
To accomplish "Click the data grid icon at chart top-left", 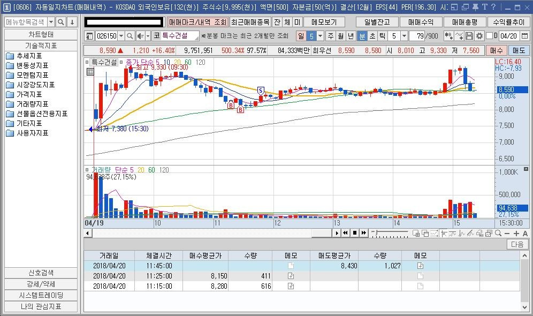I will click(x=90, y=72).
